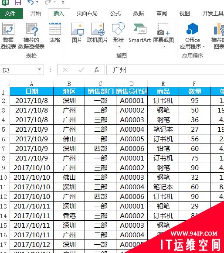Expand the 形状 dropdown arrow
224x253 pixels.
[x=119, y=47]
